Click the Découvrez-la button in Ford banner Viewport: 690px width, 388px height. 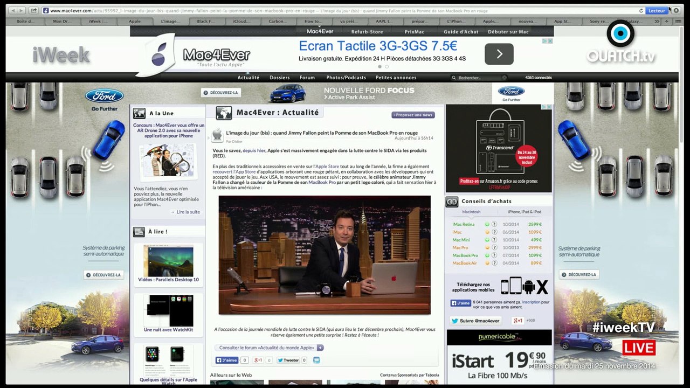click(221, 93)
